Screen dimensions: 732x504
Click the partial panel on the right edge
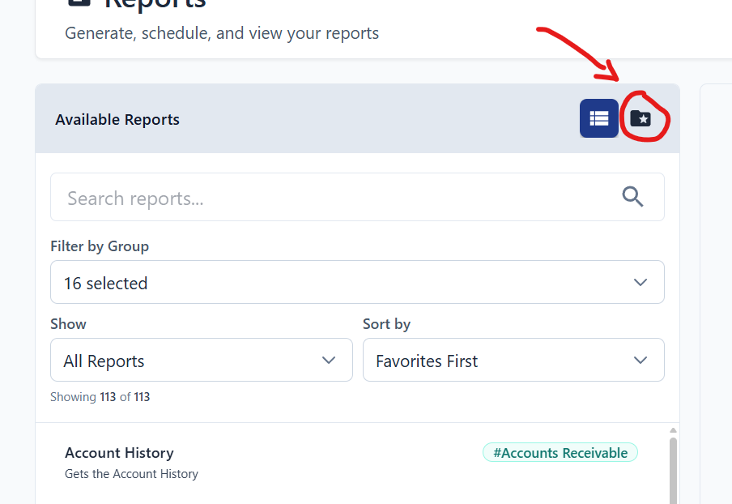click(x=717, y=243)
